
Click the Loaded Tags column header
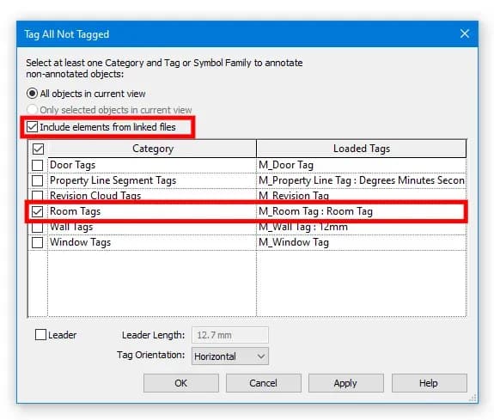coord(362,149)
